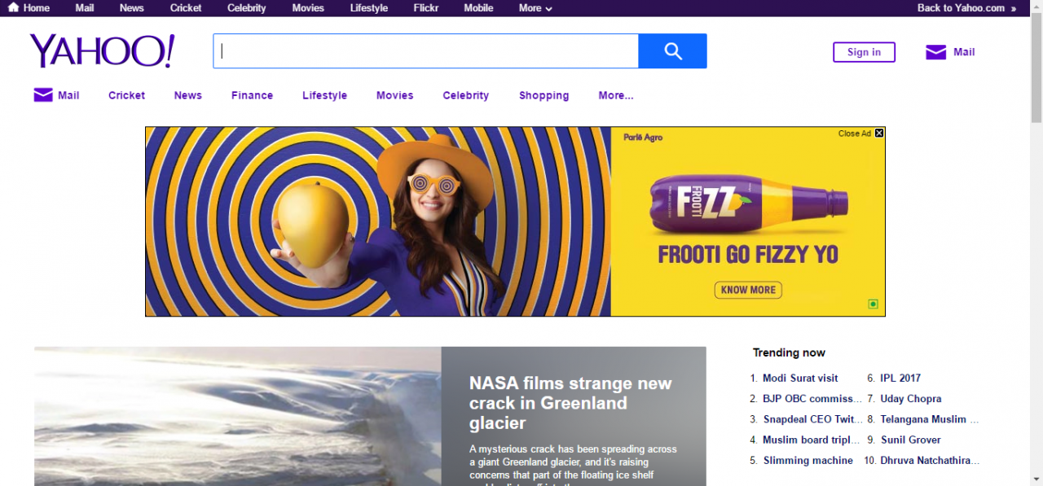Open trending topic Uday Chopra
The height and width of the screenshot is (486, 1043).
coord(911,399)
